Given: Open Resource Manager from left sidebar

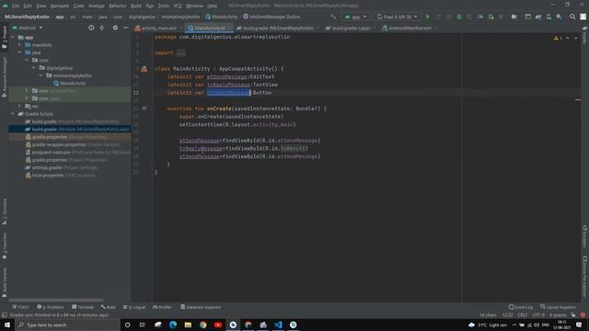Looking at the screenshot, I should pyautogui.click(x=5, y=77).
